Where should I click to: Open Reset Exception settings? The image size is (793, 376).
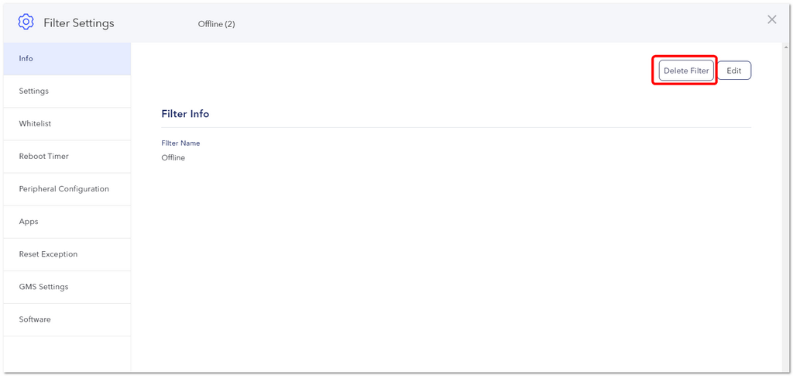click(x=67, y=254)
